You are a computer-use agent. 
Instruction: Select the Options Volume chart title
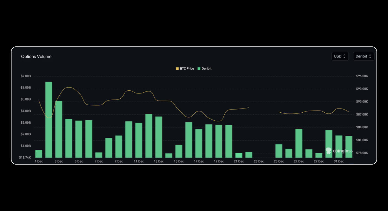[36, 56]
